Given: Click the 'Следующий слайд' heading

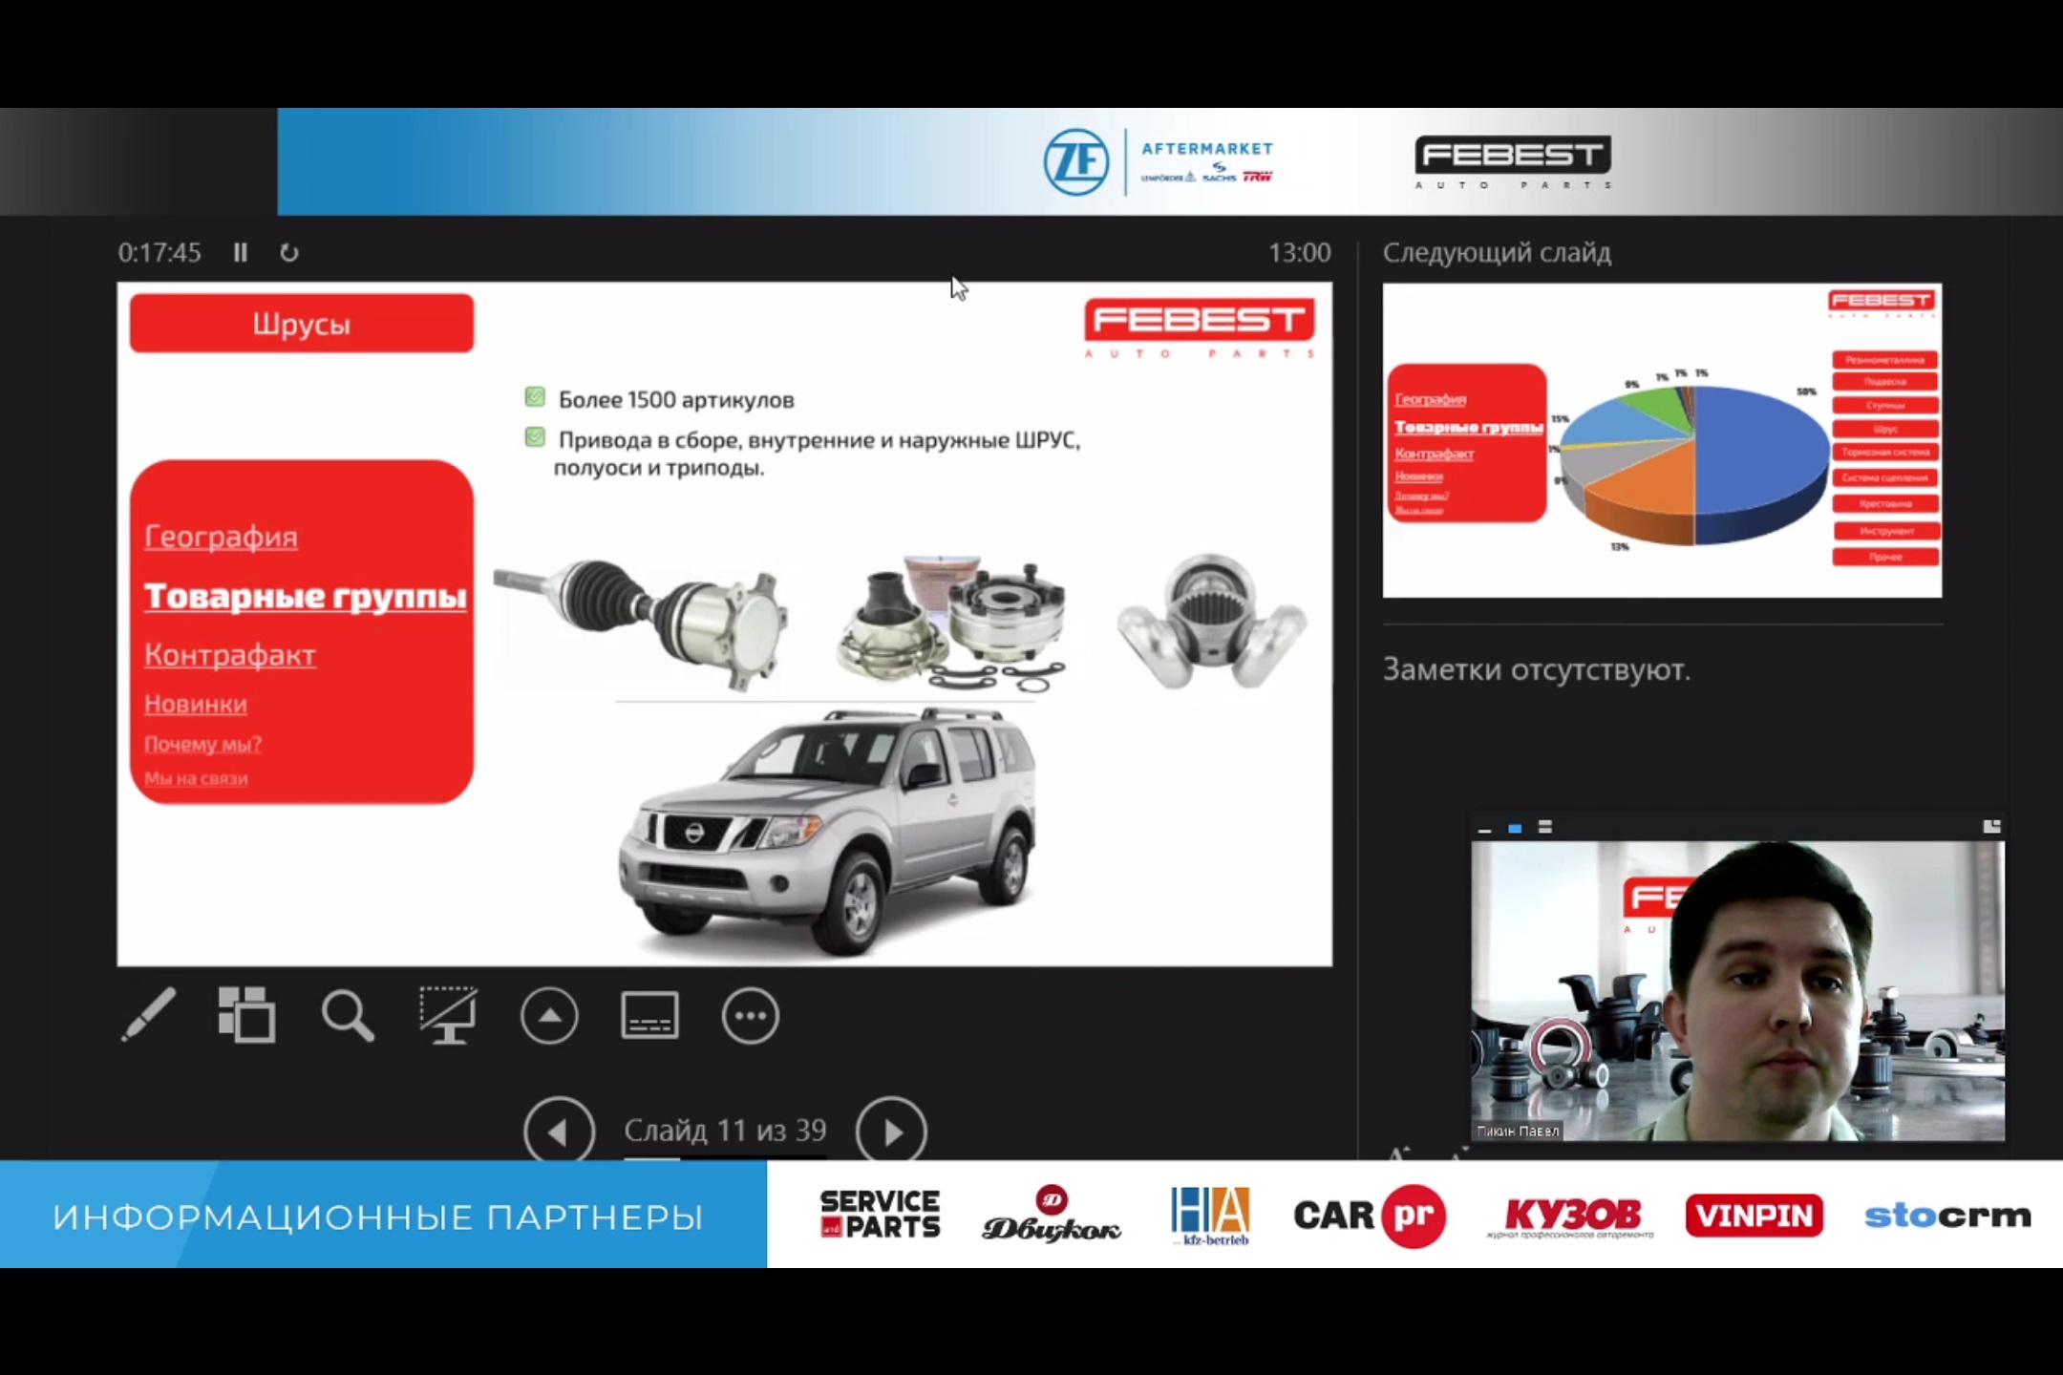Looking at the screenshot, I should click(x=1497, y=253).
